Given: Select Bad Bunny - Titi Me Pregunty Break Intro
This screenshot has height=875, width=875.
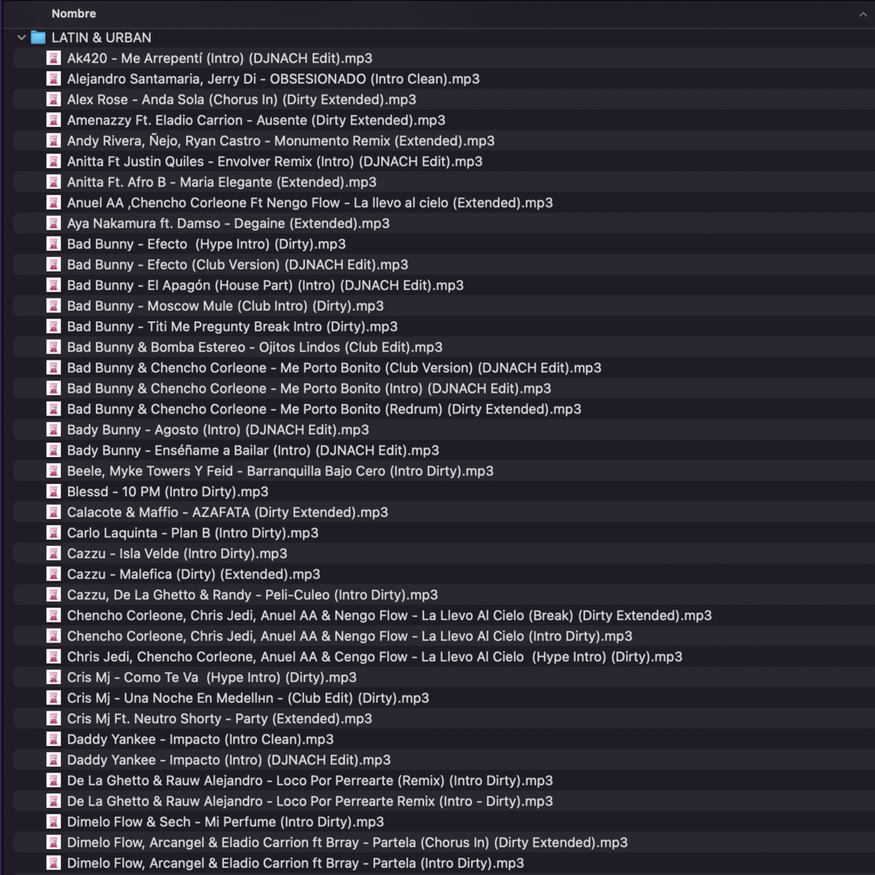Looking at the screenshot, I should point(232,326).
